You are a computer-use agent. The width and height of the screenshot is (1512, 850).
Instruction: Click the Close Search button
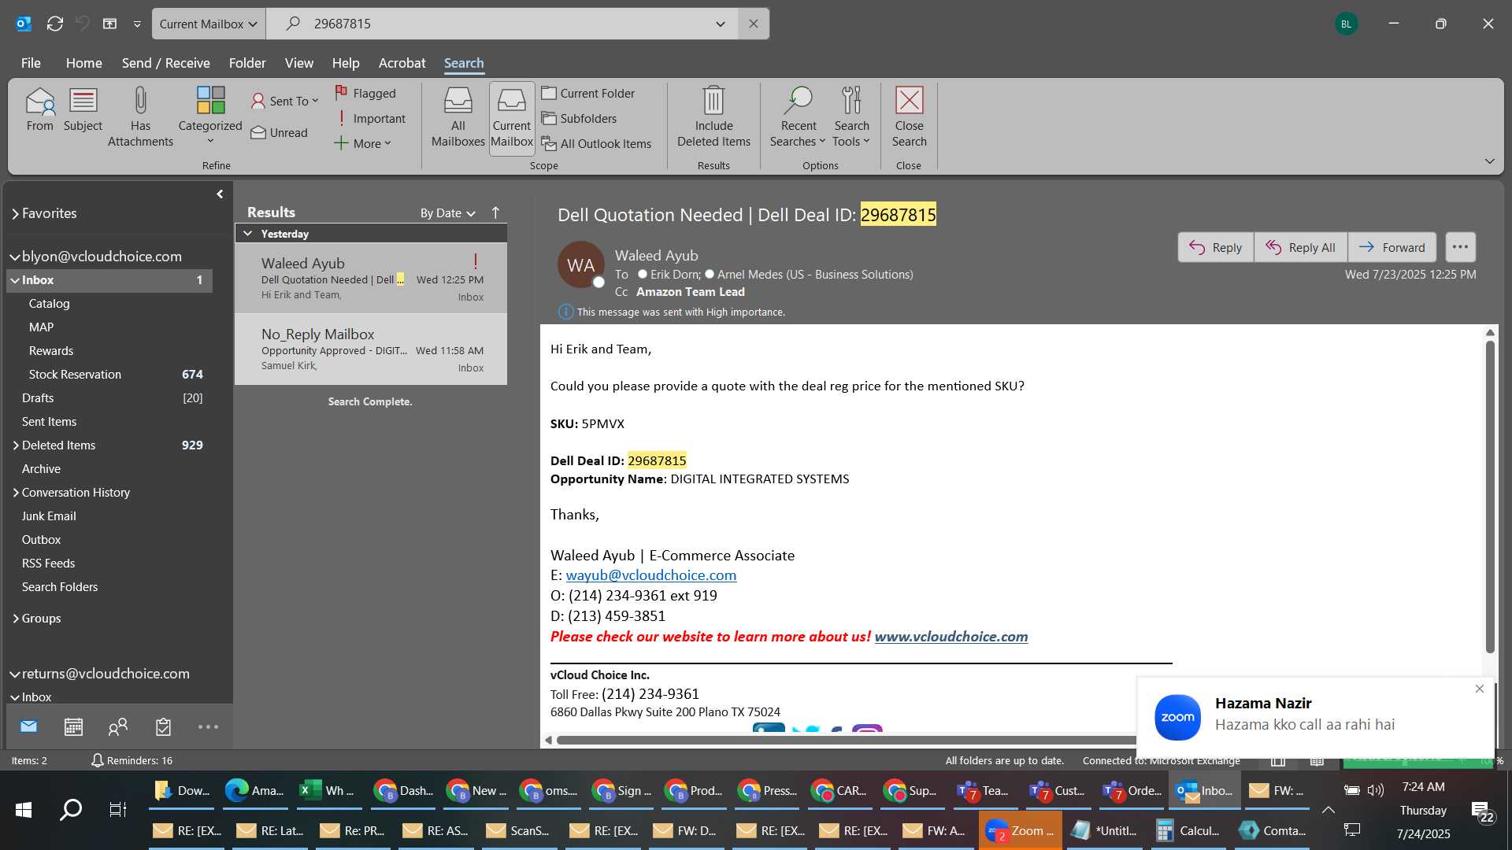point(909,117)
